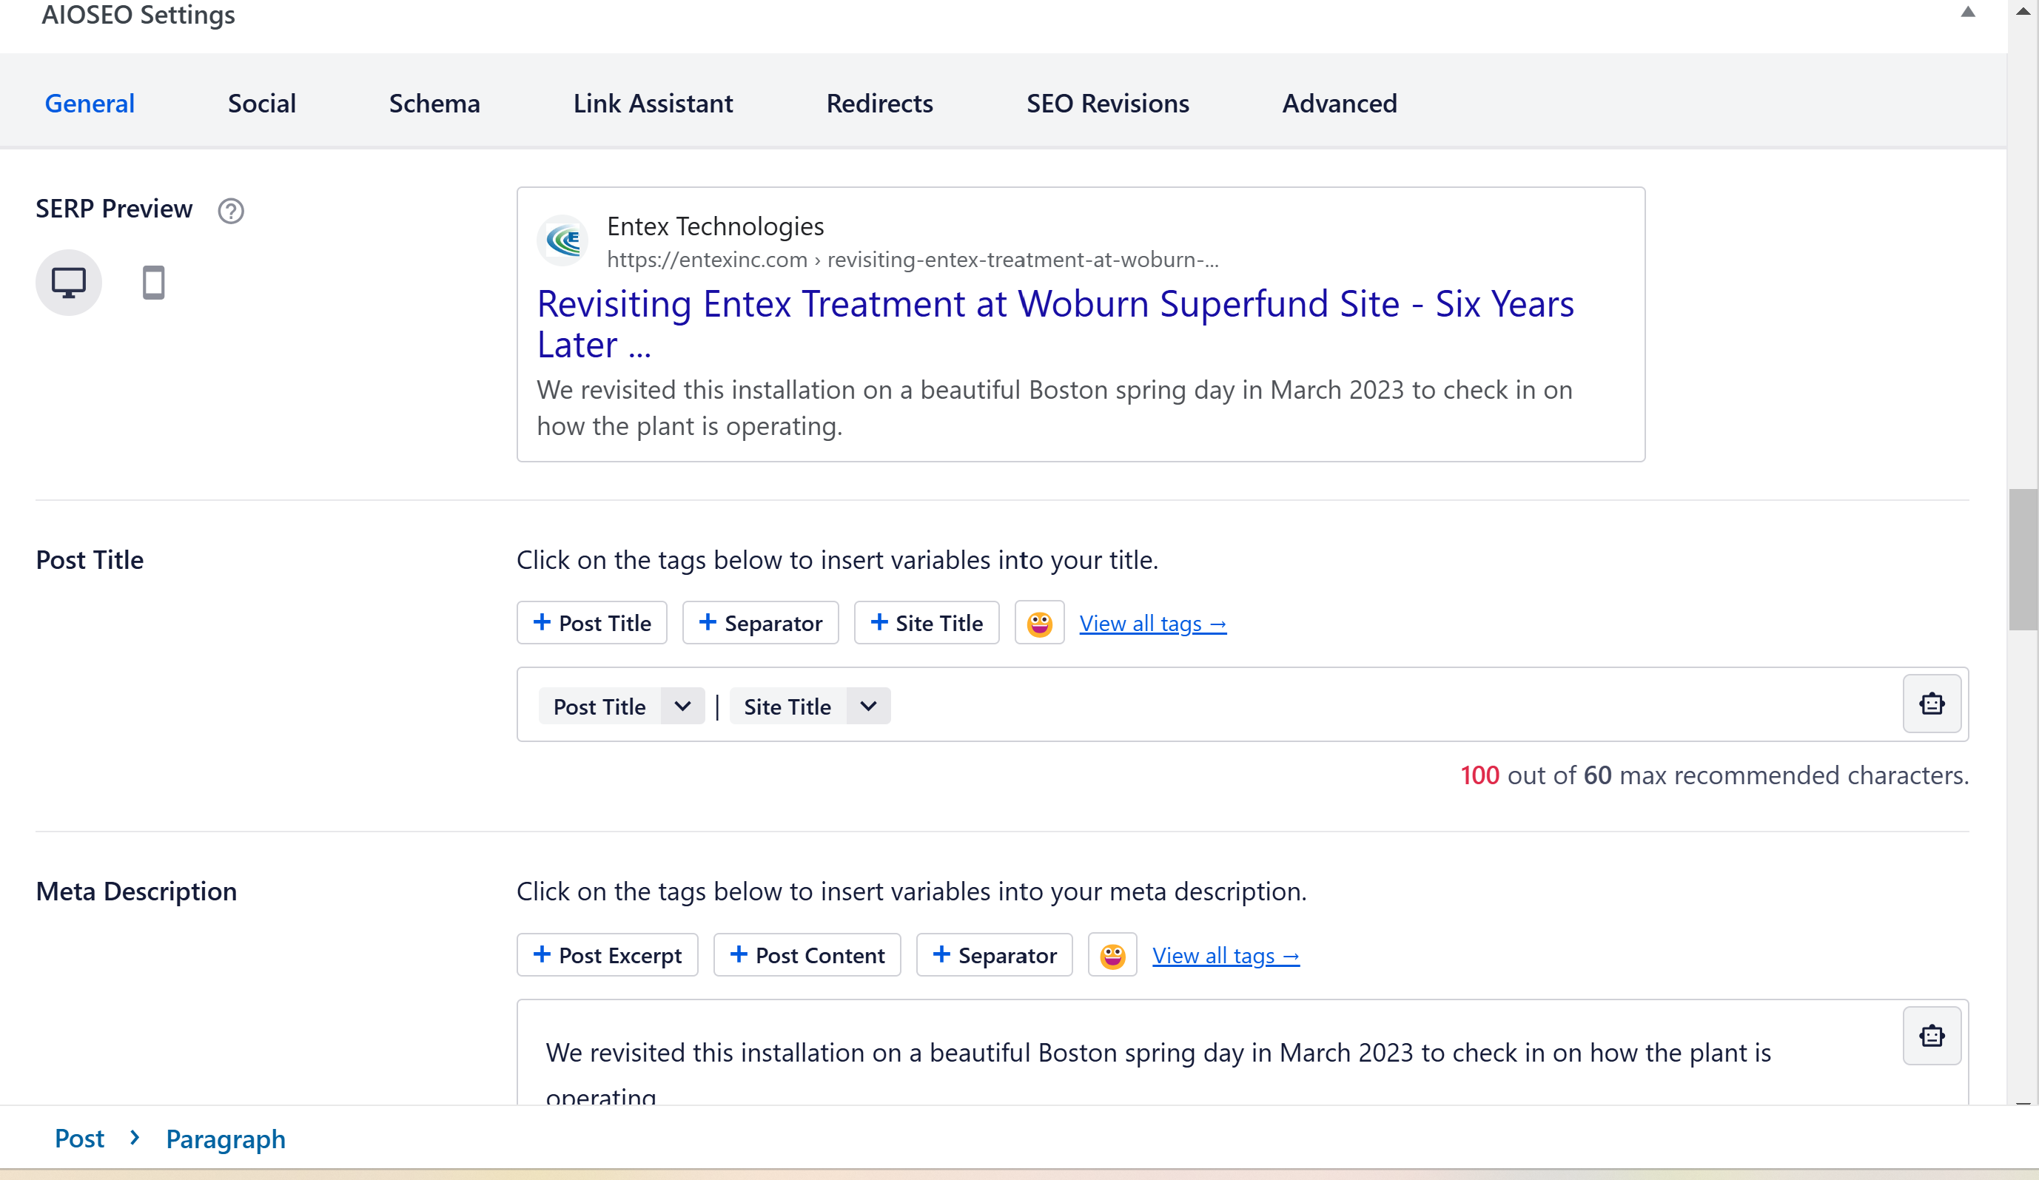Open the Redirects tab
2039x1180 pixels.
(879, 103)
